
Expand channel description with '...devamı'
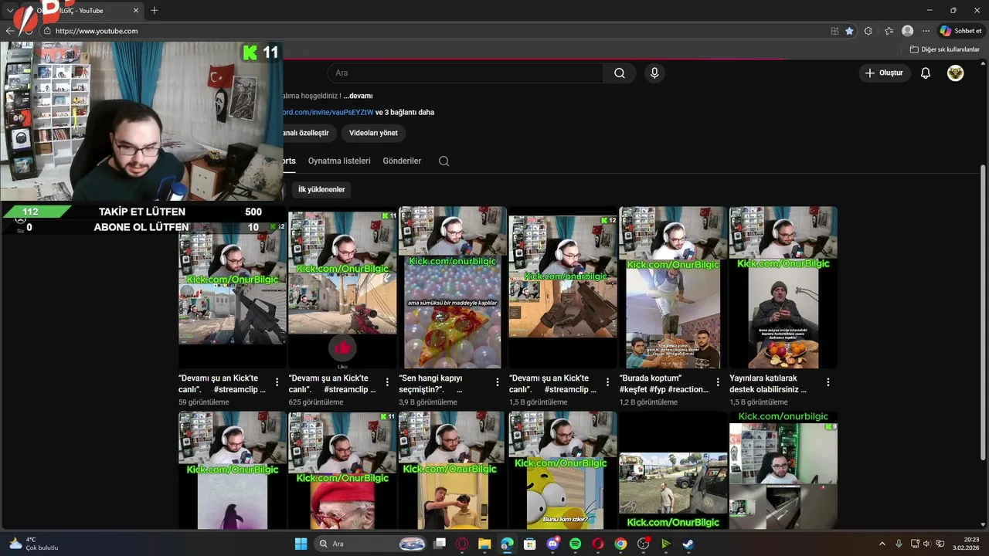(358, 96)
